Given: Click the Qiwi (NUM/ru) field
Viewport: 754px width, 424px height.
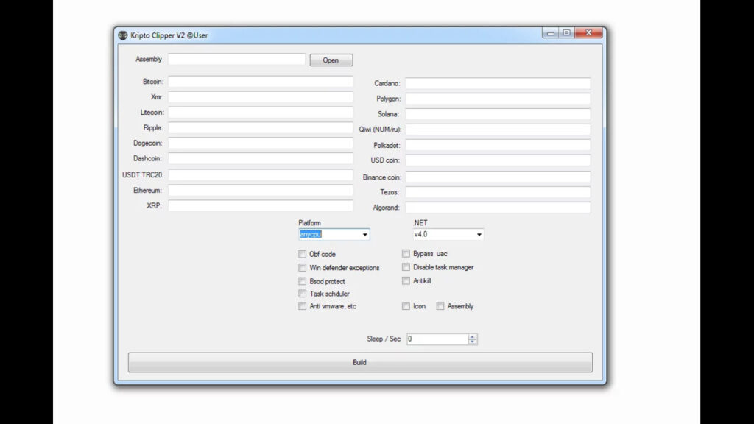Looking at the screenshot, I should 498,130.
